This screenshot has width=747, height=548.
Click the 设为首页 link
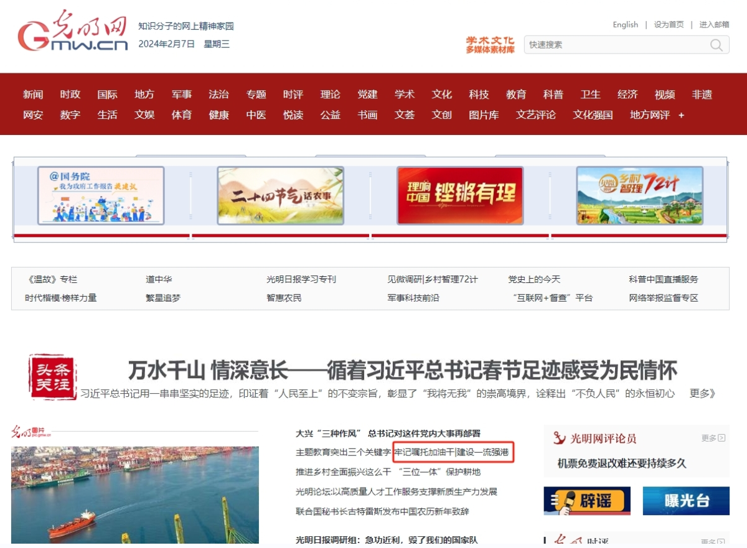[x=669, y=25]
